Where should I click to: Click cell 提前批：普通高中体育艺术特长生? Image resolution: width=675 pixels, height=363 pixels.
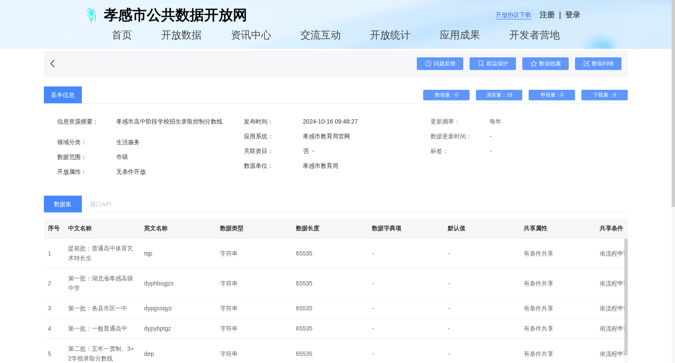tap(101, 253)
